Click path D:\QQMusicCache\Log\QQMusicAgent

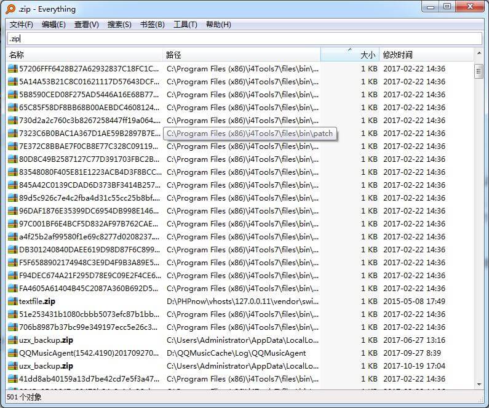tap(236, 353)
